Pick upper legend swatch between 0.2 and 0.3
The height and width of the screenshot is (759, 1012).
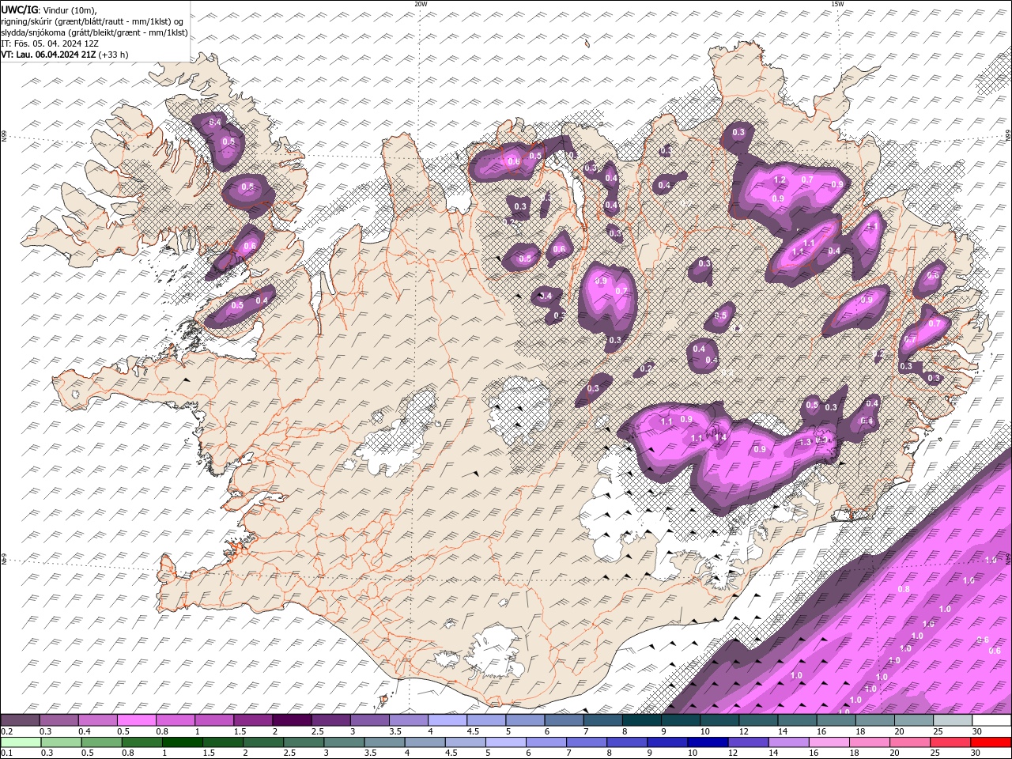click(20, 720)
